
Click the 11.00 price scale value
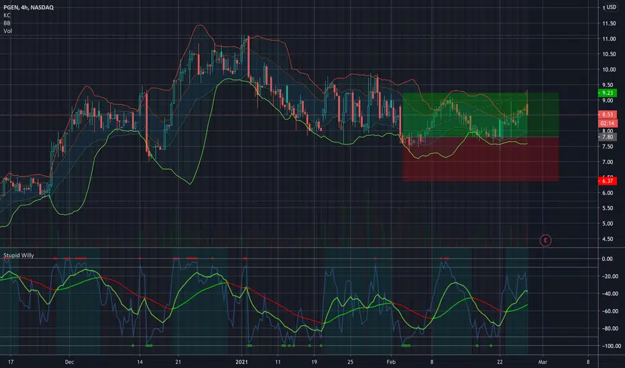point(609,39)
